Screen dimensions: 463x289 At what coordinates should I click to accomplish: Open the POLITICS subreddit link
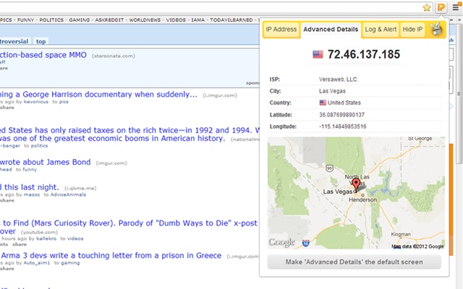tap(51, 20)
